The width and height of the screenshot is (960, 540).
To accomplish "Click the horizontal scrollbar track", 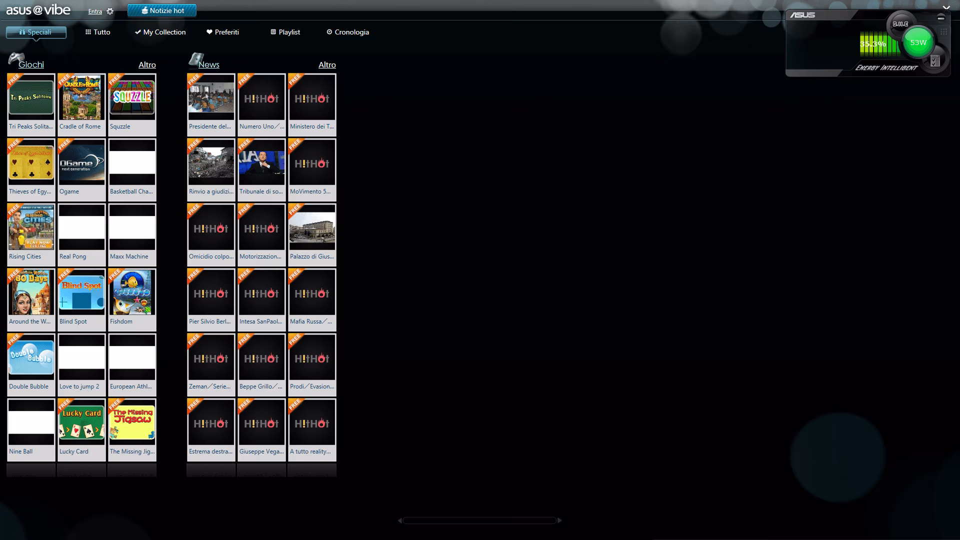I will (479, 520).
